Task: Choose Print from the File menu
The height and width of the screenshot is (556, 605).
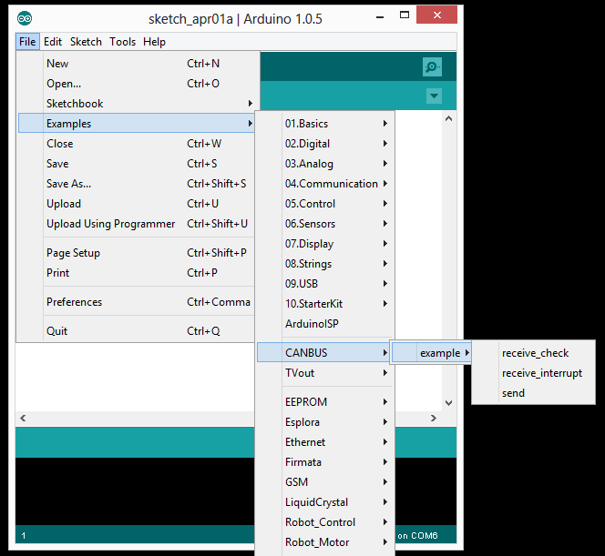Action: point(136,273)
